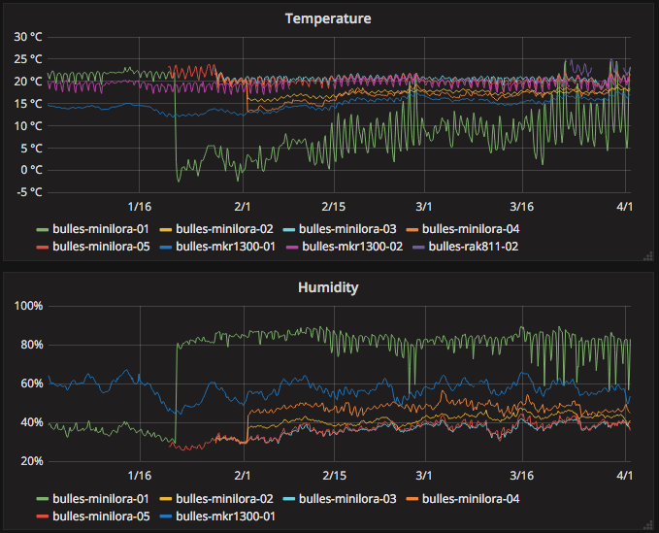Grab the Humidity panel resize handle icon
The width and height of the screenshot is (659, 533).
click(648, 524)
